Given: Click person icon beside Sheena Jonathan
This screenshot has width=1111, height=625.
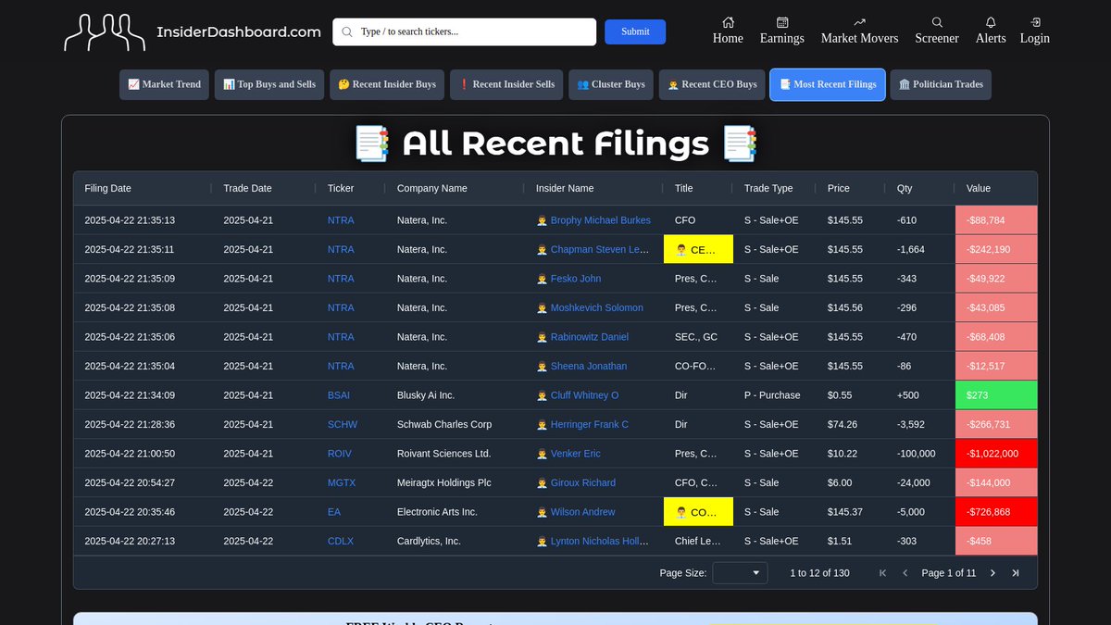Looking at the screenshot, I should click(x=542, y=366).
